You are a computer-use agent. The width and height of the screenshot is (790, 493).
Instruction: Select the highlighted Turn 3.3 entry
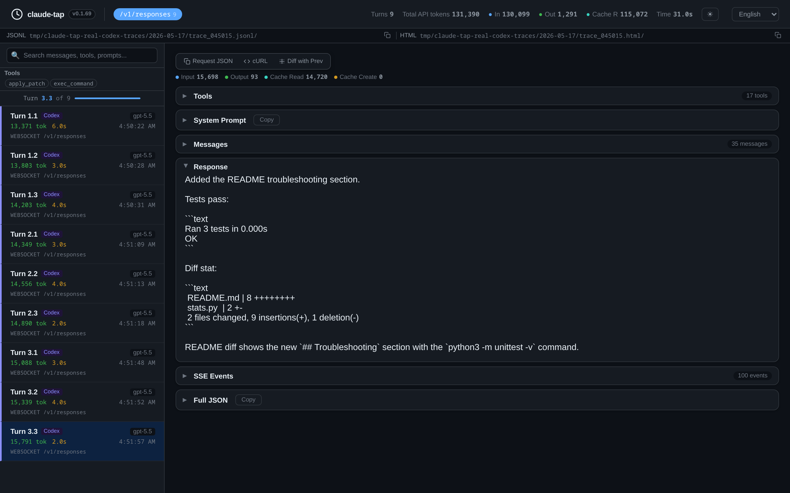coord(82,442)
